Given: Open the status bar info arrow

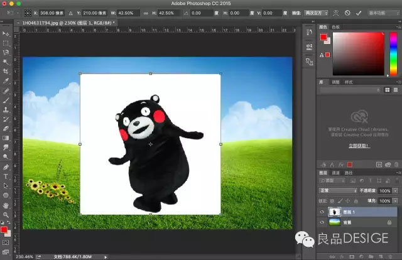Looking at the screenshot, I should (x=106, y=257).
